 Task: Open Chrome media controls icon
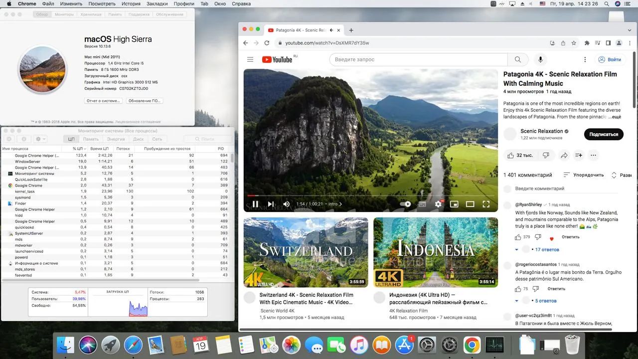point(598,43)
